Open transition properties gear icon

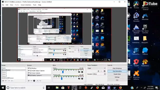point(104,71)
